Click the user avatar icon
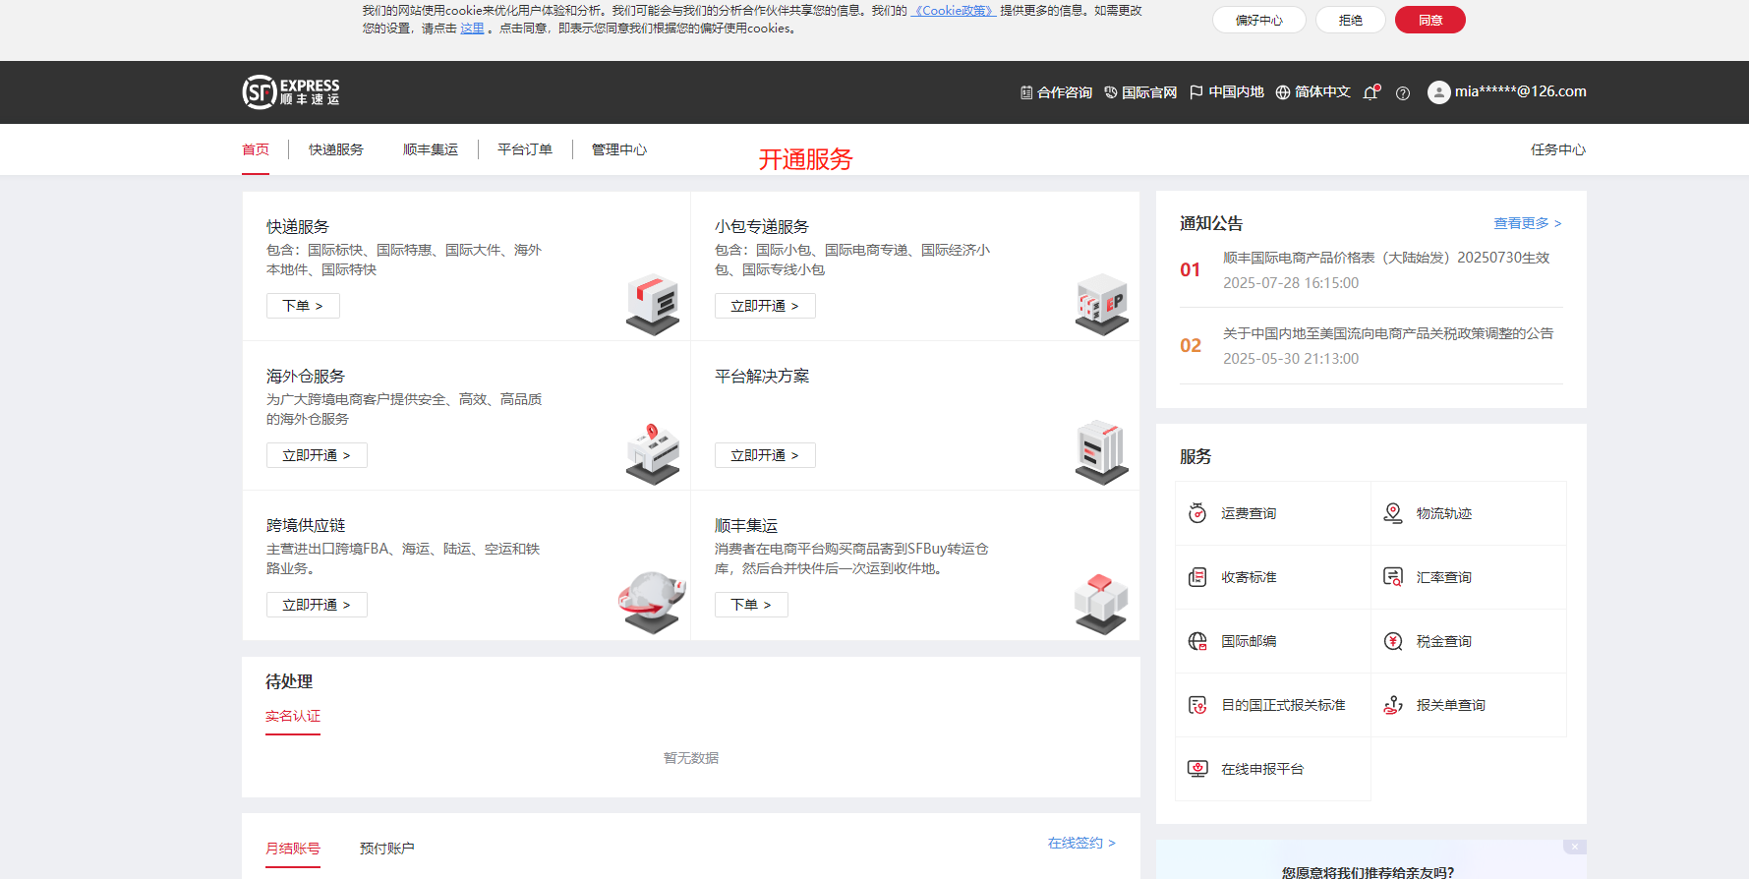The height and width of the screenshot is (879, 1749). (x=1438, y=92)
